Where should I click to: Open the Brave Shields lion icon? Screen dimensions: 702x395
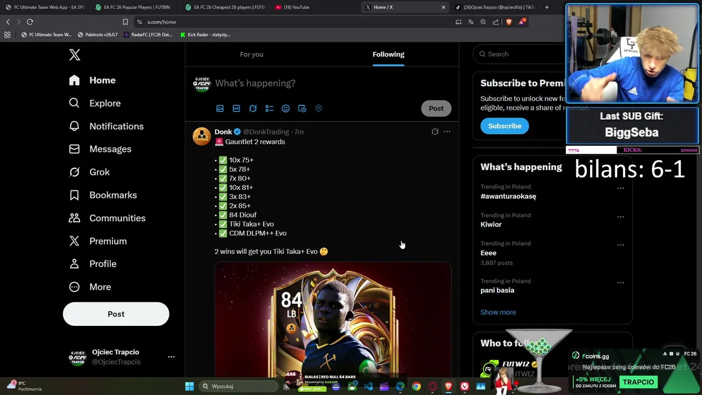point(509,22)
